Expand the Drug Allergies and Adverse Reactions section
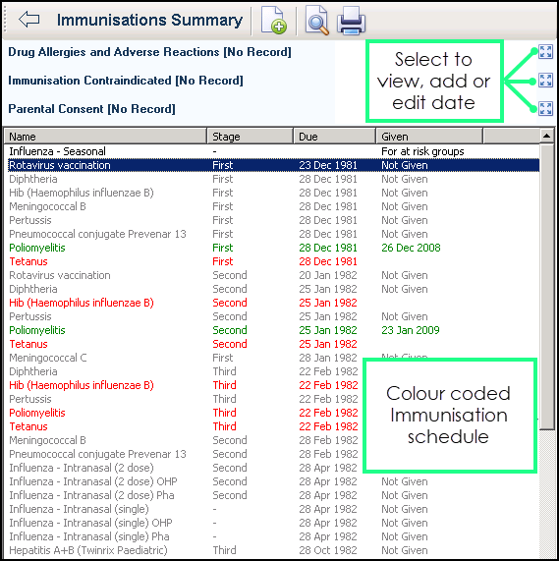Image resolution: width=559 pixels, height=561 pixels. pos(545,52)
